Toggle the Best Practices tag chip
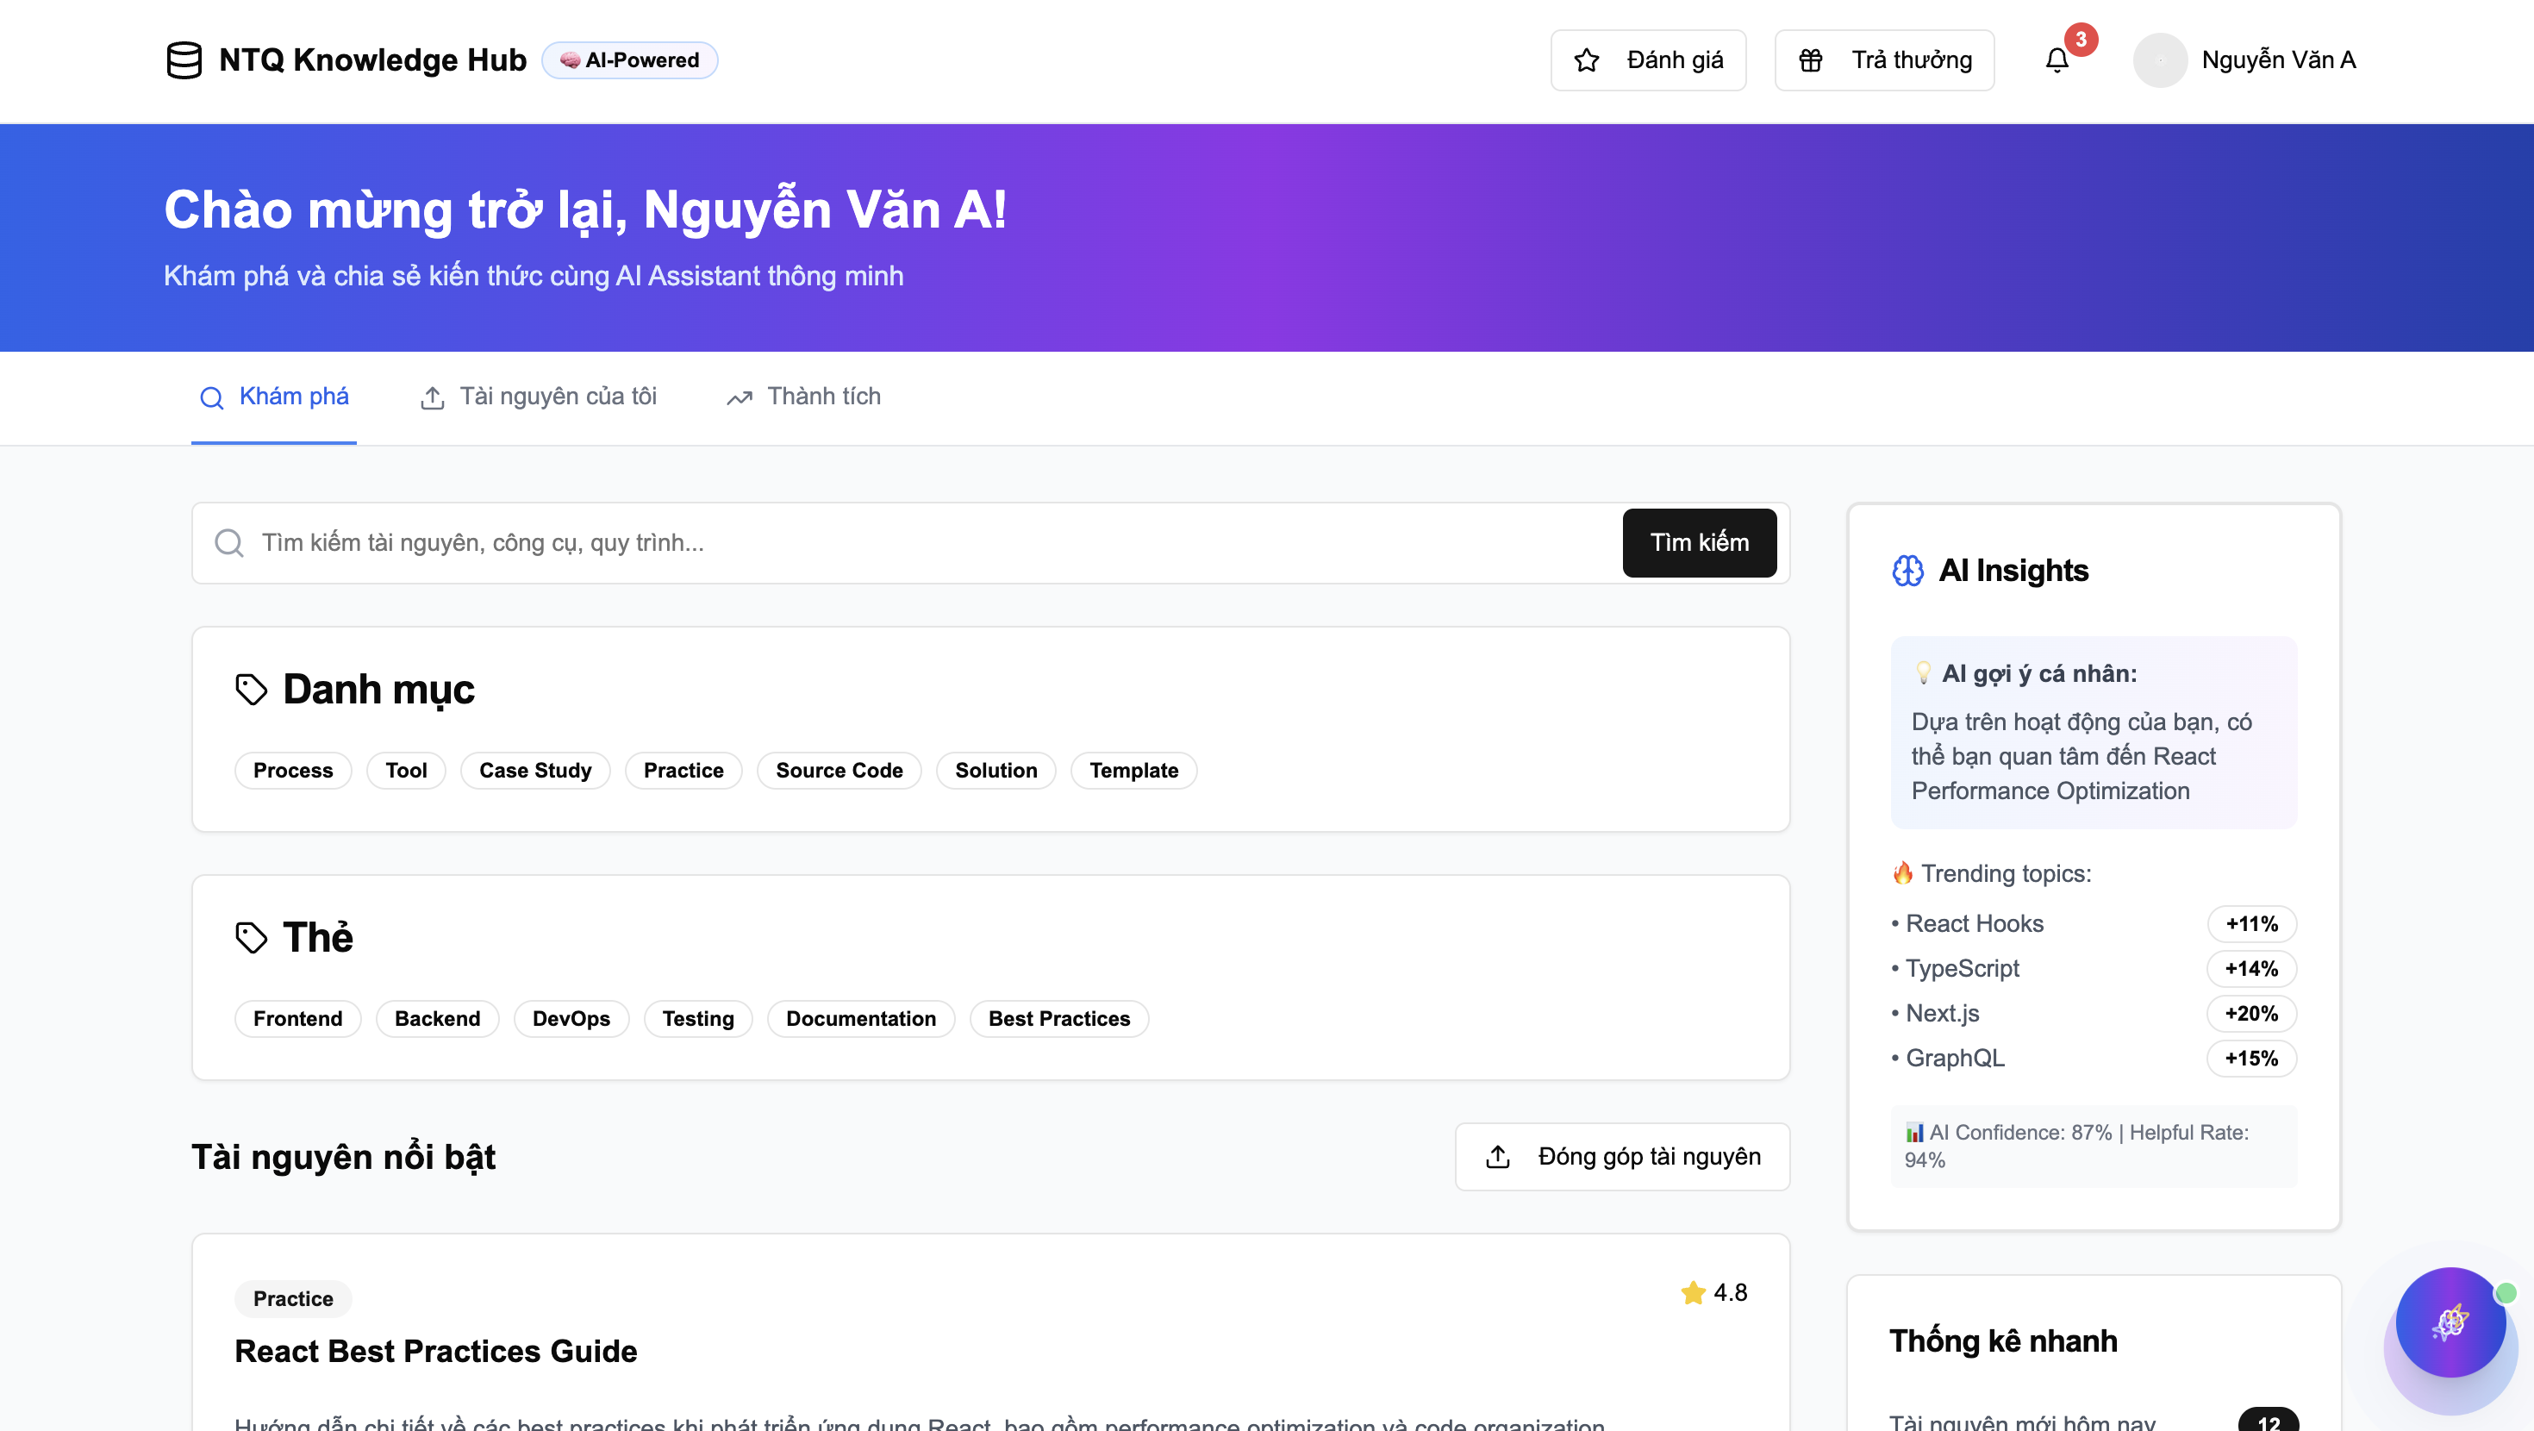 click(1058, 1019)
